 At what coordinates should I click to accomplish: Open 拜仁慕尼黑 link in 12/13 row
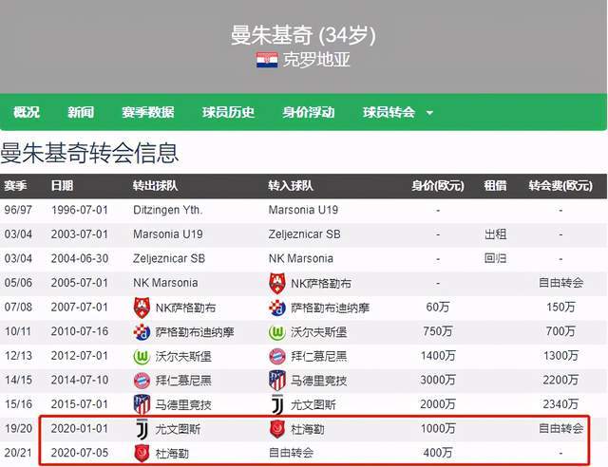coord(319,357)
